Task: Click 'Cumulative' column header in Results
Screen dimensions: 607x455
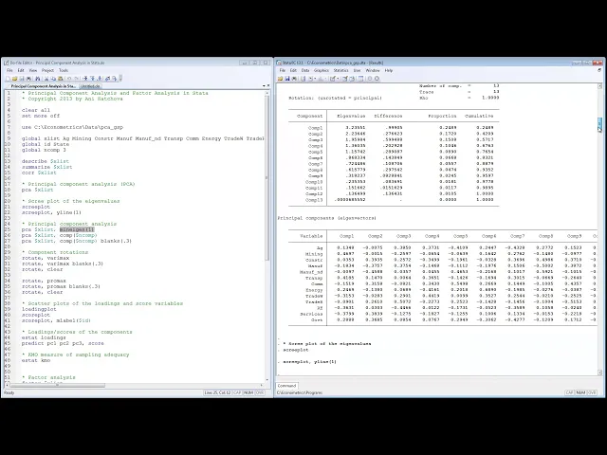Action: (479, 116)
